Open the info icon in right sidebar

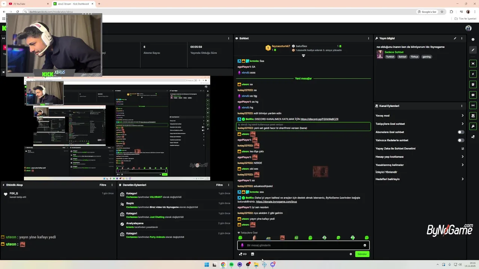coord(473,40)
